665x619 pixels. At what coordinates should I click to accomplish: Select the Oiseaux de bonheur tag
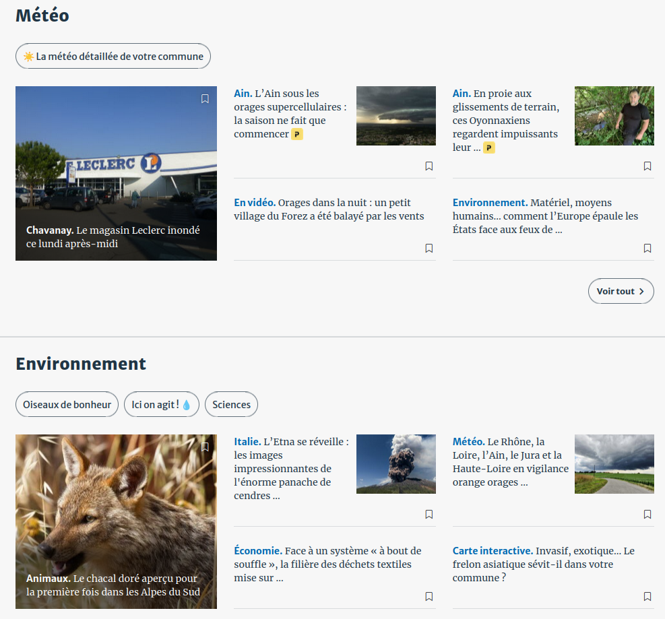pyautogui.click(x=67, y=405)
